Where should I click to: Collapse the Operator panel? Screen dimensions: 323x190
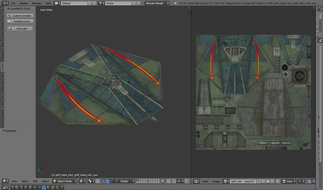[x=4, y=131]
